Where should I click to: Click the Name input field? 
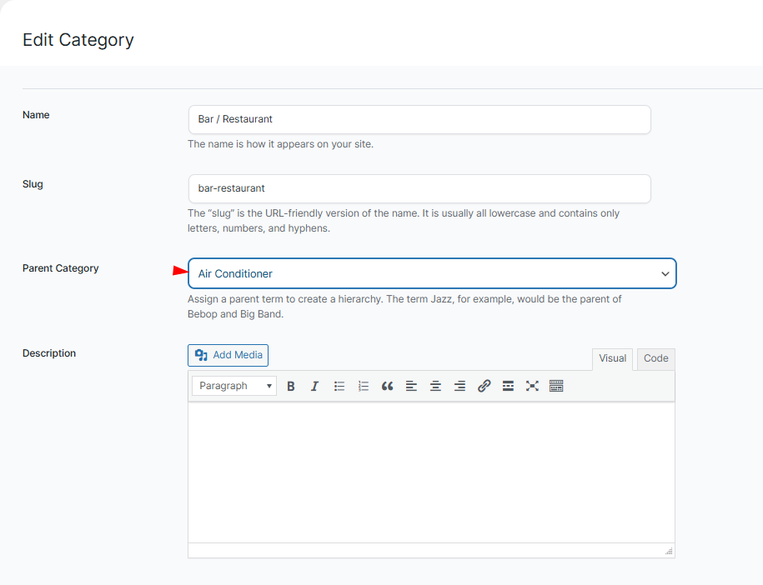(419, 119)
